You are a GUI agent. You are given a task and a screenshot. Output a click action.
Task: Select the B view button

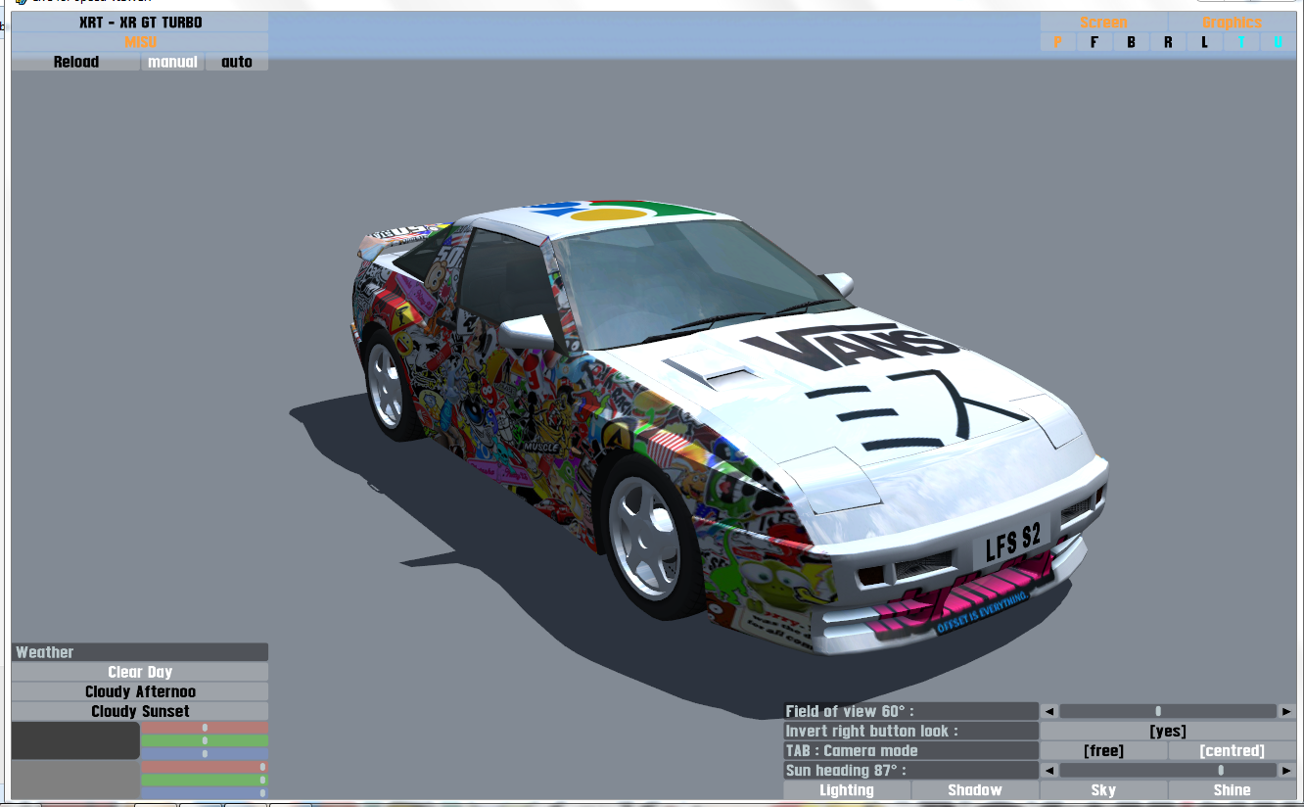coord(1131,42)
